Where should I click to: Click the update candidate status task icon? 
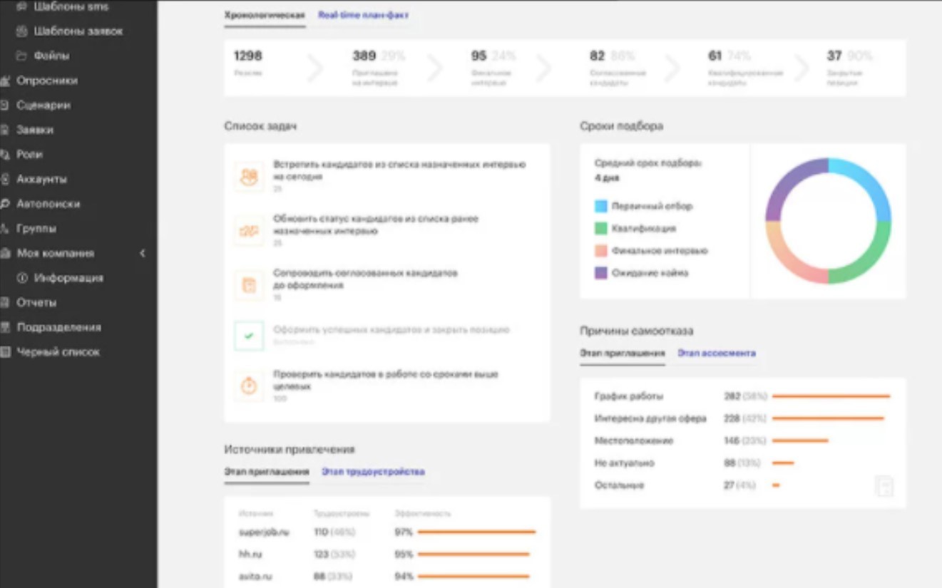[x=249, y=231]
